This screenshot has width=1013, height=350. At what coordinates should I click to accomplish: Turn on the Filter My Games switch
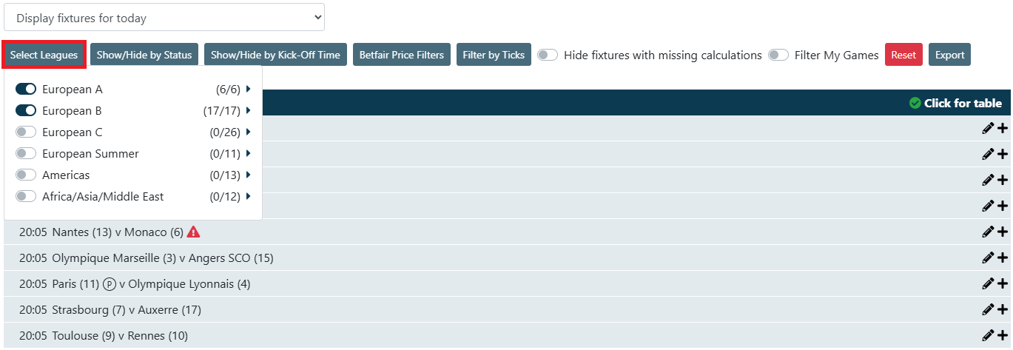click(x=778, y=55)
